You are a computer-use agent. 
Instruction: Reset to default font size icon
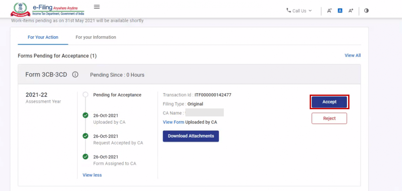click(340, 11)
